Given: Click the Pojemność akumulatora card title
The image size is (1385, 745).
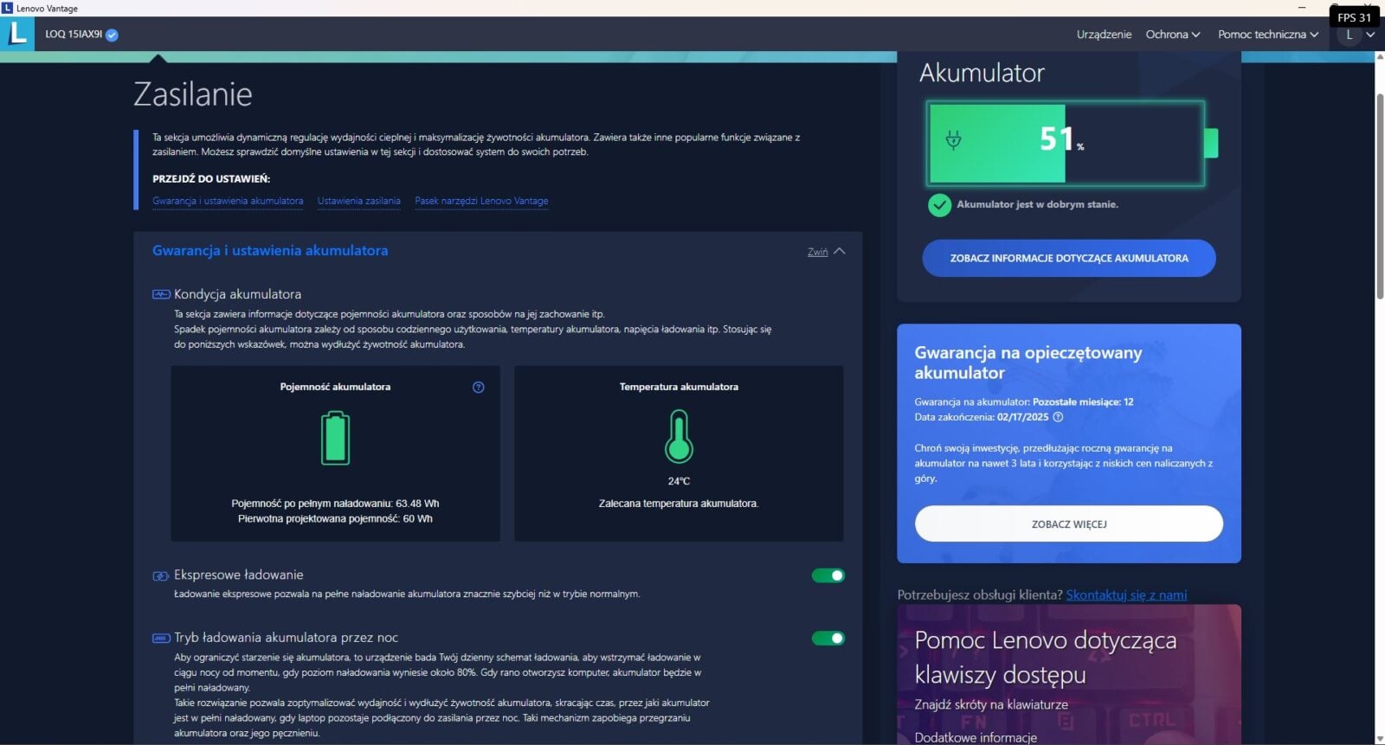Looking at the screenshot, I should click(335, 387).
